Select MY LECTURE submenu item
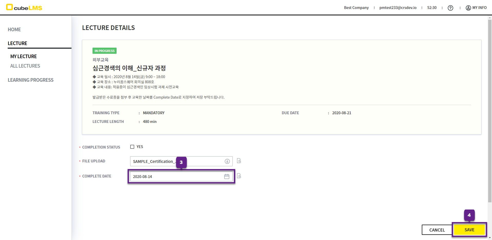The width and height of the screenshot is (492, 240). pos(24,56)
